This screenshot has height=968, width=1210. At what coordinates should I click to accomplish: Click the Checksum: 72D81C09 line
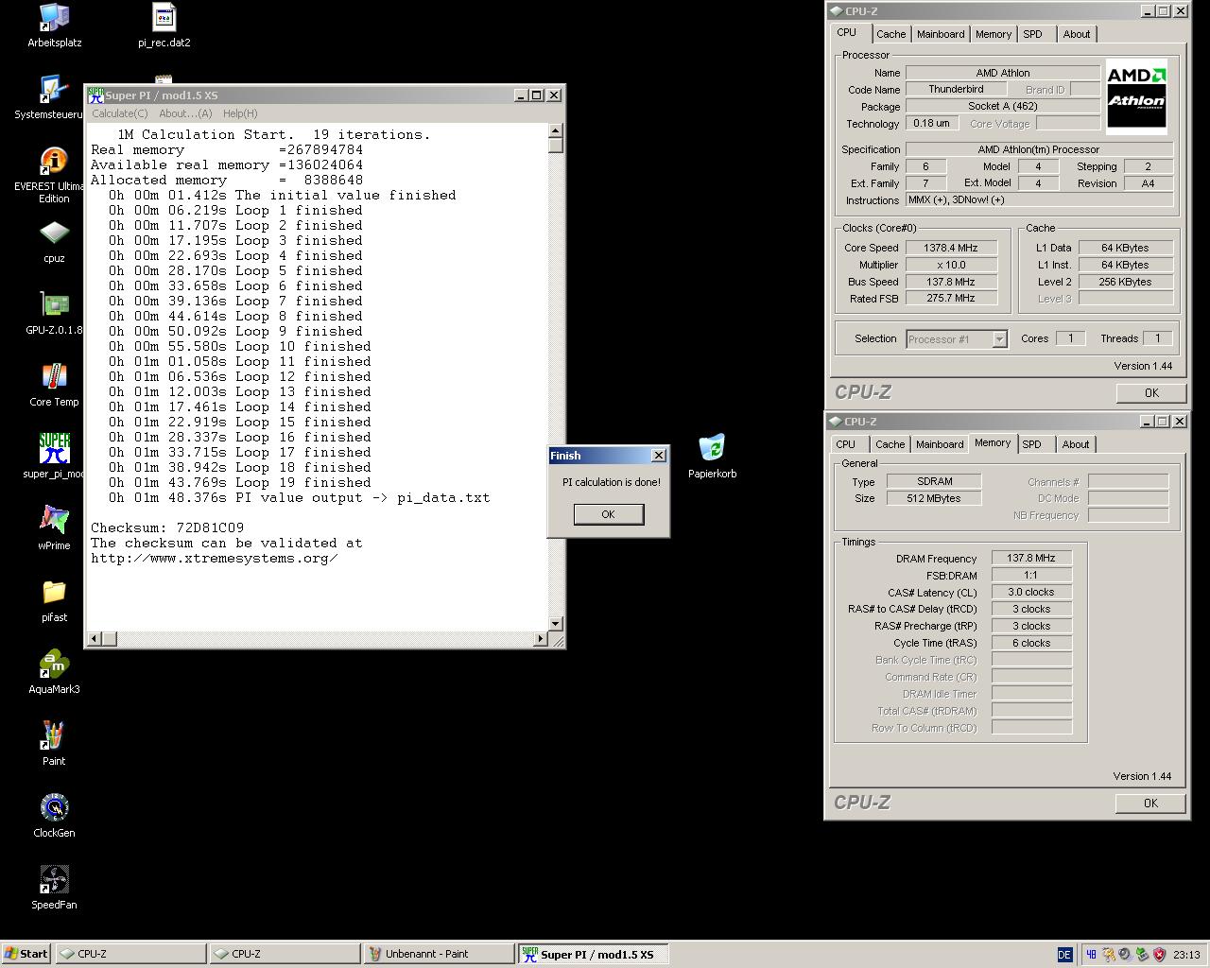pyautogui.click(x=167, y=527)
